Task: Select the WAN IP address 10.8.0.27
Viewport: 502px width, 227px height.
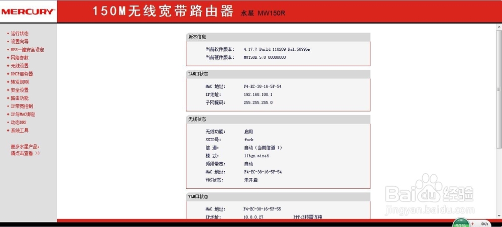Action: pos(253,217)
